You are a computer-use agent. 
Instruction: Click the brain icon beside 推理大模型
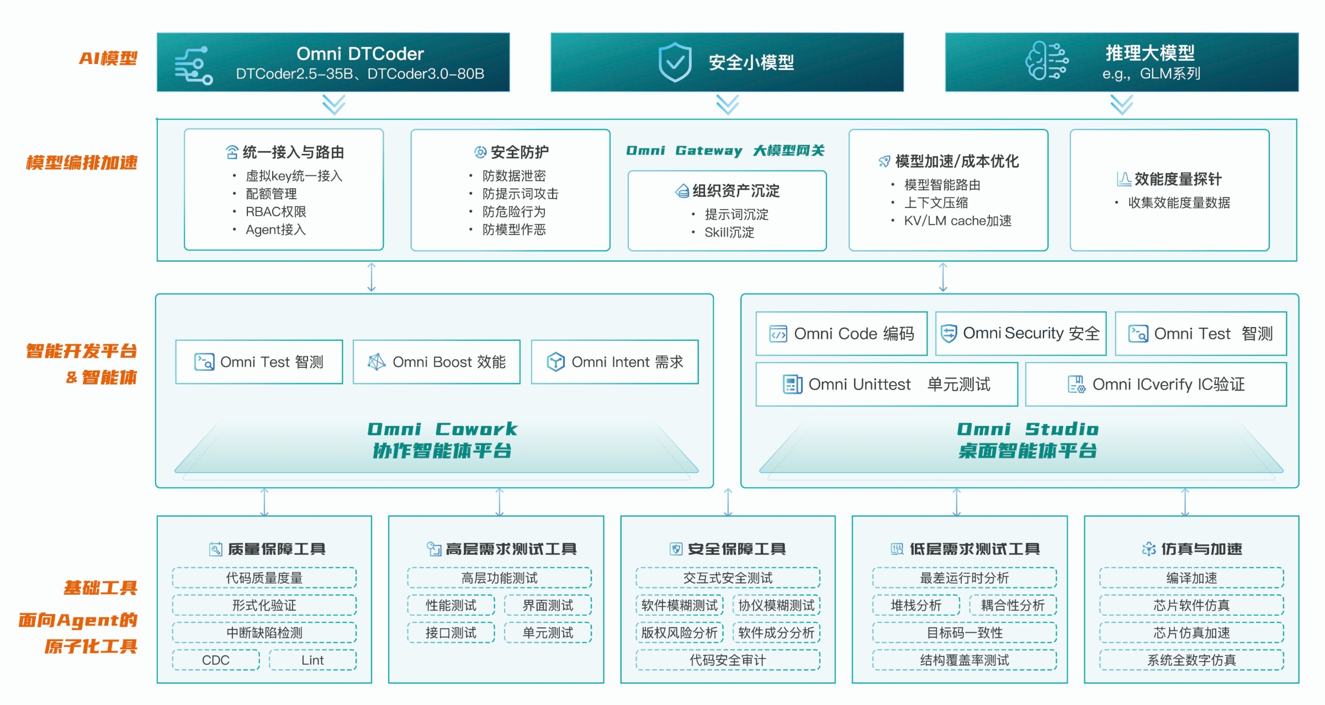1047,61
